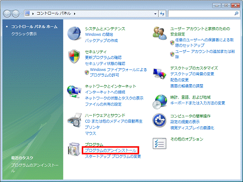This screenshot has height=182, width=243.
Task: Click 画面の解像度の調整 link
Action: 187,86
